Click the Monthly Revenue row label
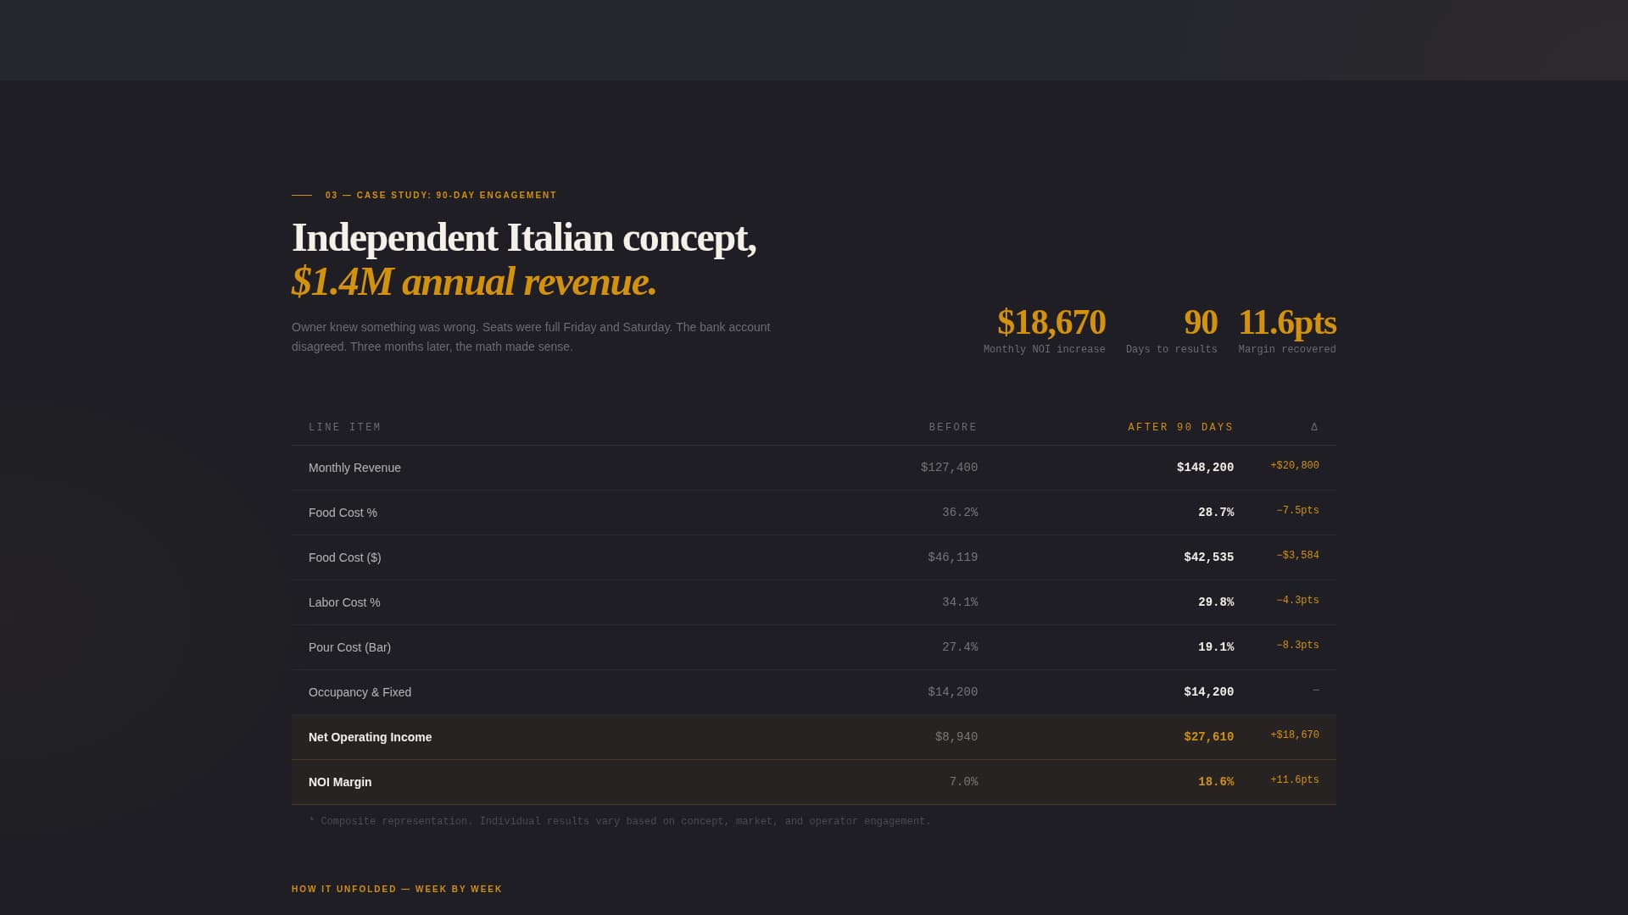 pos(354,468)
